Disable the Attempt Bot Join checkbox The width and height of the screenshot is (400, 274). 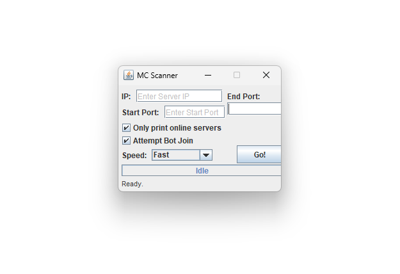tap(126, 141)
